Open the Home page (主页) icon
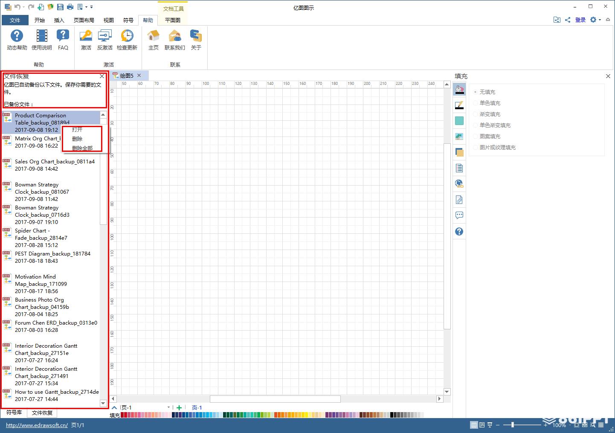Screen dimensions: 615x433 (154, 40)
